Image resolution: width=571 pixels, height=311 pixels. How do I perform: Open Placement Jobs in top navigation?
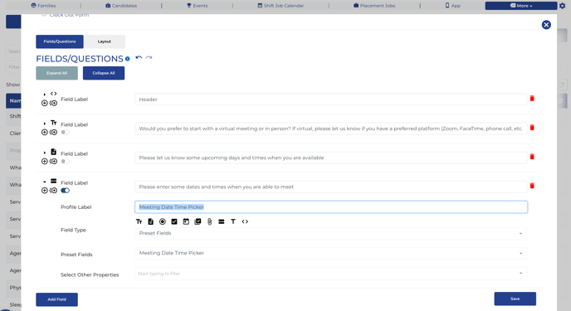coord(374,6)
